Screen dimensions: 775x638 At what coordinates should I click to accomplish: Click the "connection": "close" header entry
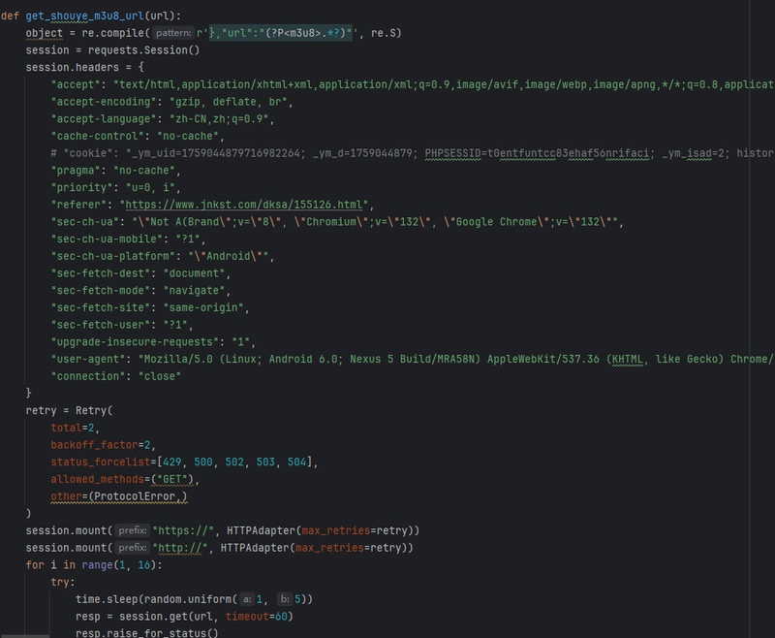(115, 375)
